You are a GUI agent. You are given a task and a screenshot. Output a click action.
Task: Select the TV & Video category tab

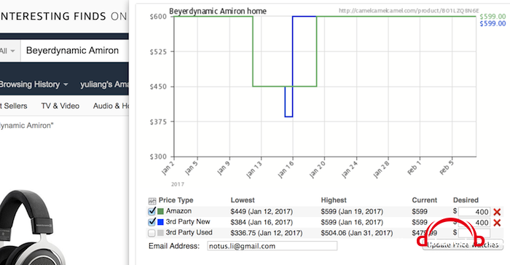coord(60,106)
